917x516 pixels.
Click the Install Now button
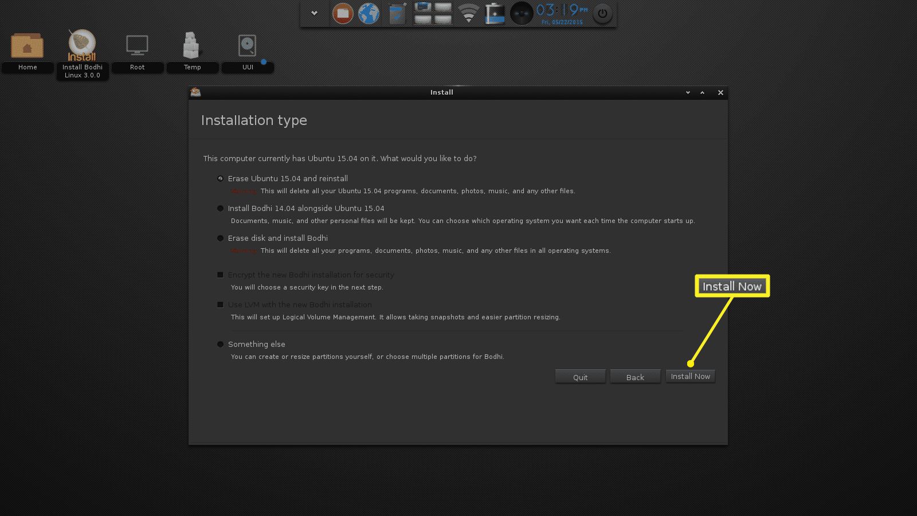tap(690, 376)
